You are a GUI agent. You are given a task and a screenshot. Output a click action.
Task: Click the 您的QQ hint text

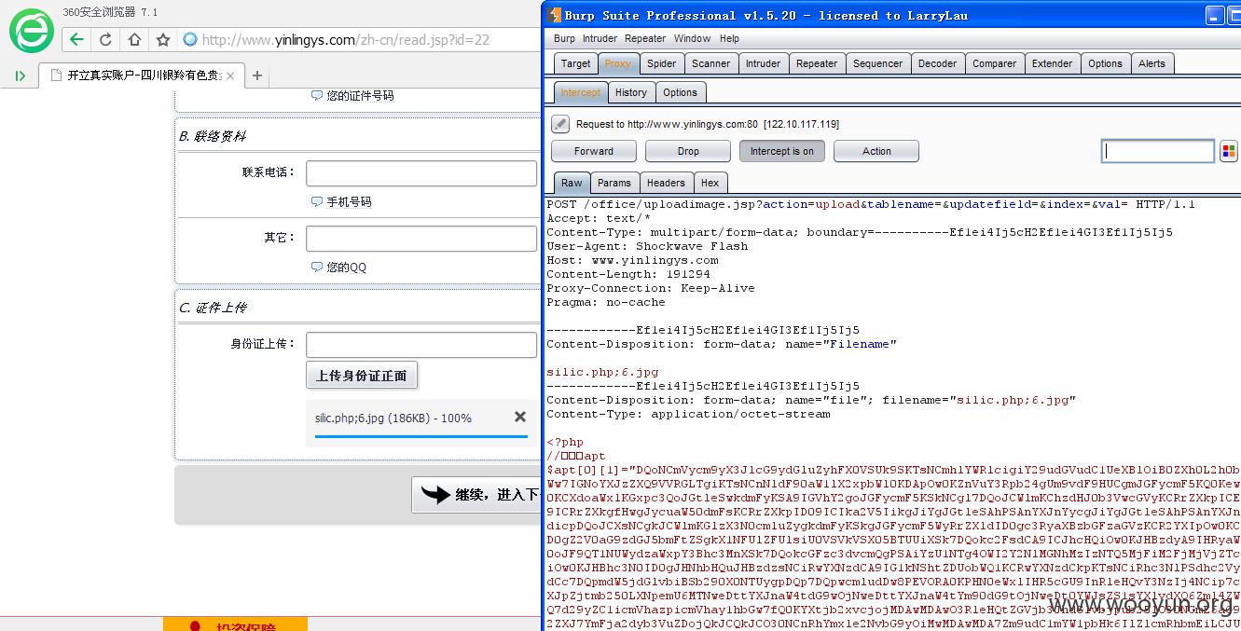[347, 267]
